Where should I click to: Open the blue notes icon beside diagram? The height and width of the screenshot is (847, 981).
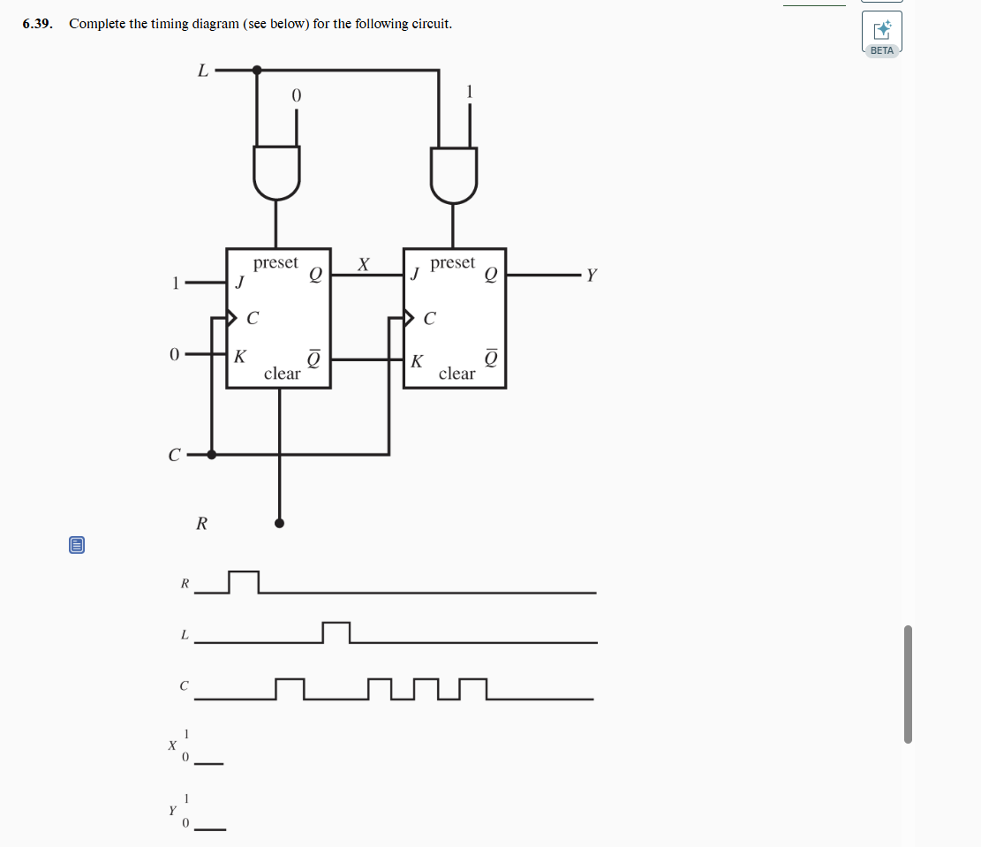coord(76,545)
